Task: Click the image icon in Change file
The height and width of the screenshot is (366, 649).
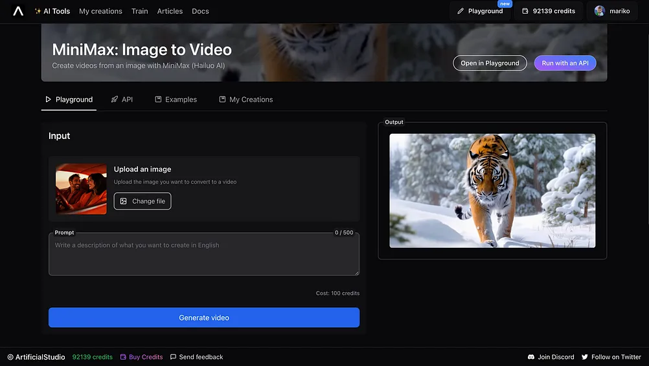Action: (x=123, y=201)
